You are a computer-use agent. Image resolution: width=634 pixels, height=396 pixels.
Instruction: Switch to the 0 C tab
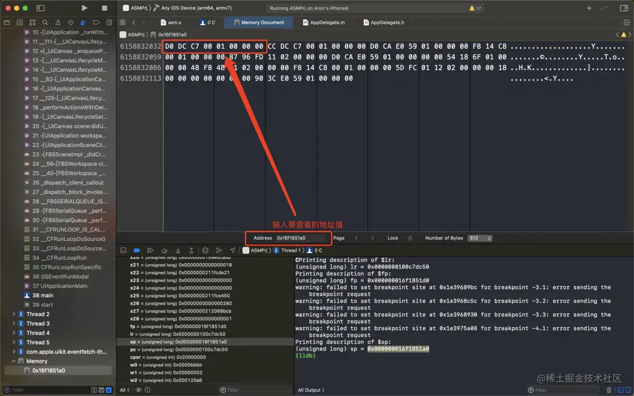tap(208, 22)
